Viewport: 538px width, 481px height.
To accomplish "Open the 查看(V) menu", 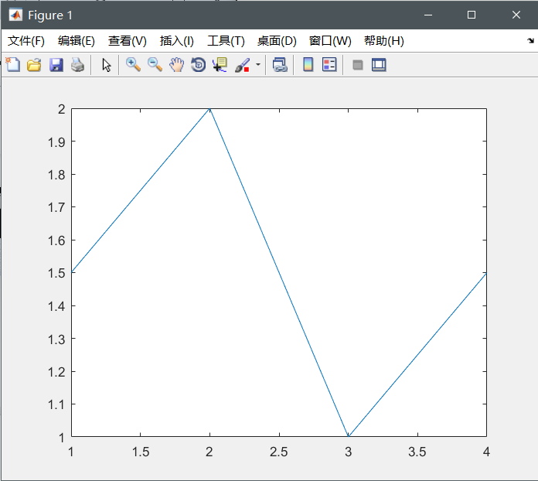I will click(x=128, y=41).
